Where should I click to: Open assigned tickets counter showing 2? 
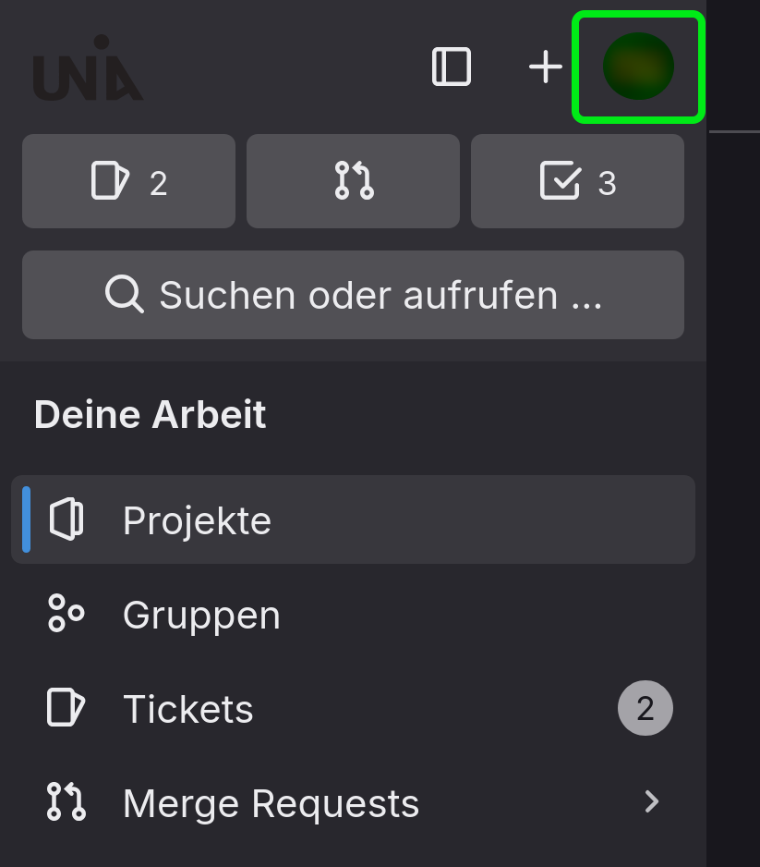(x=128, y=181)
